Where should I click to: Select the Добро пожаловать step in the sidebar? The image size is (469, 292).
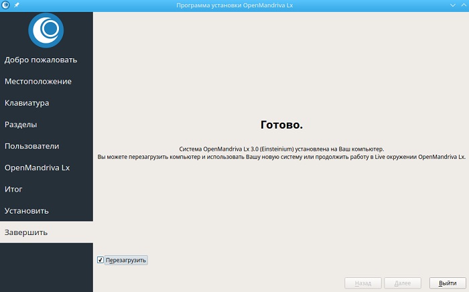pos(46,60)
